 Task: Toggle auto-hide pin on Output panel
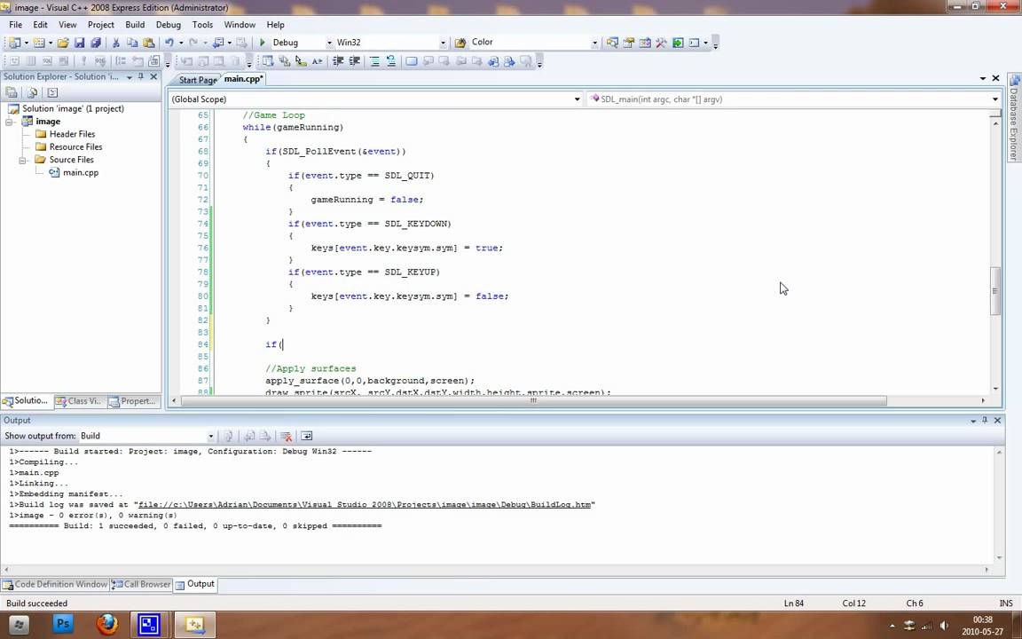click(x=985, y=421)
